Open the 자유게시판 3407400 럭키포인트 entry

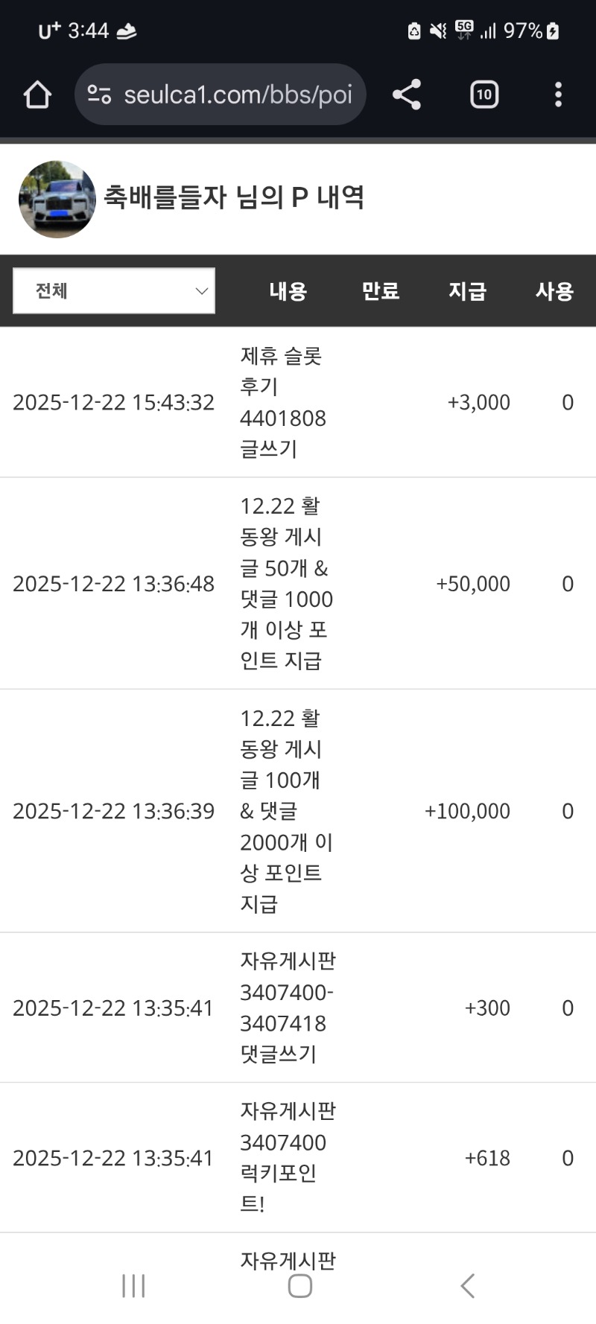287,1157
